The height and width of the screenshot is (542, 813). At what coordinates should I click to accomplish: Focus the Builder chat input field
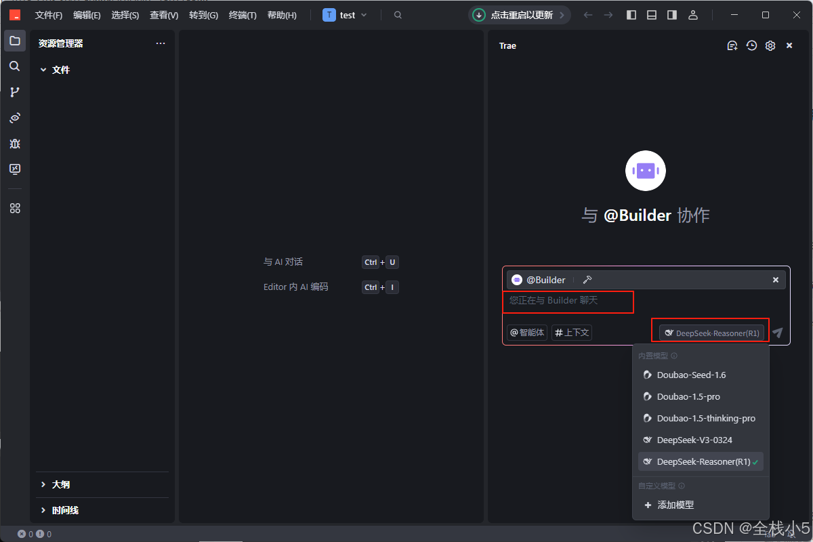coord(646,300)
